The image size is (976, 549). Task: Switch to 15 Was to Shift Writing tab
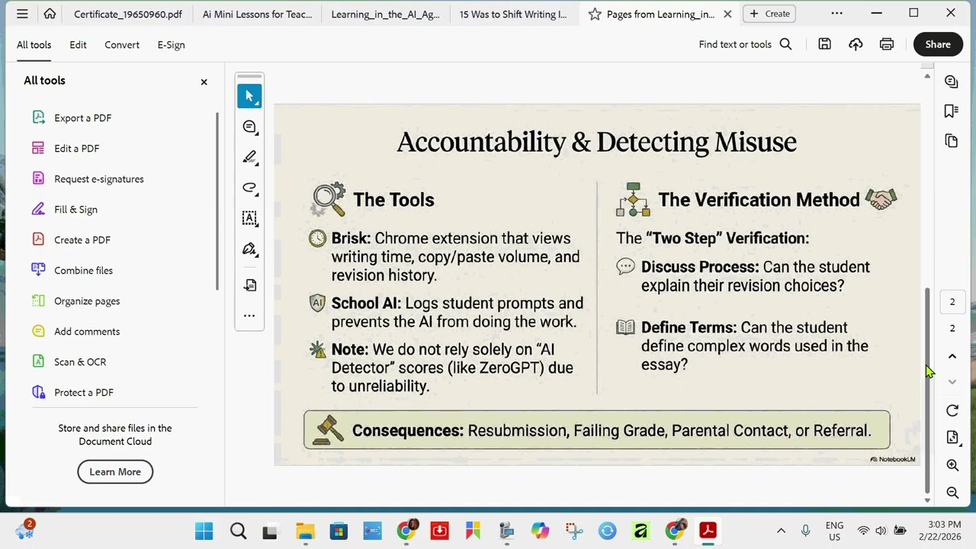tap(513, 14)
